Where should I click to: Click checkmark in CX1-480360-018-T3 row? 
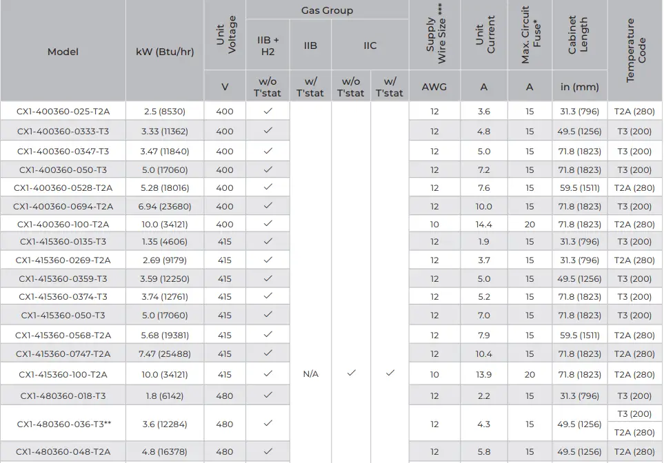pos(268,395)
